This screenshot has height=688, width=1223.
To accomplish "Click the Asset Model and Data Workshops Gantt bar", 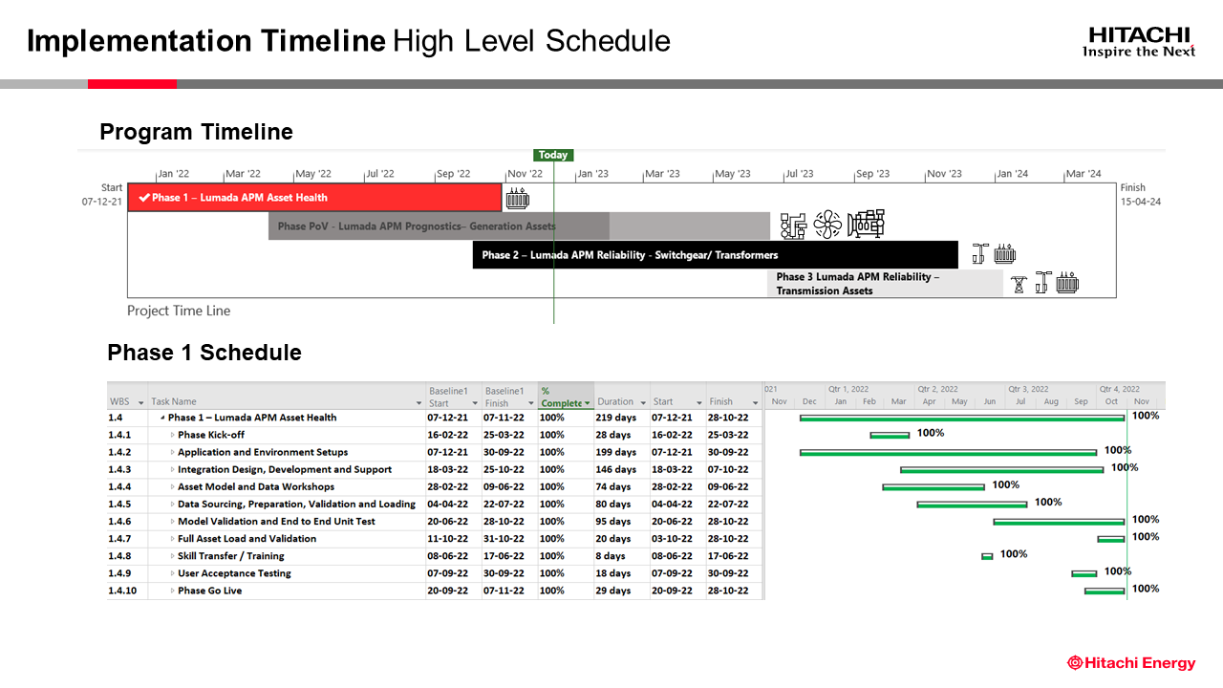I will (x=933, y=487).
